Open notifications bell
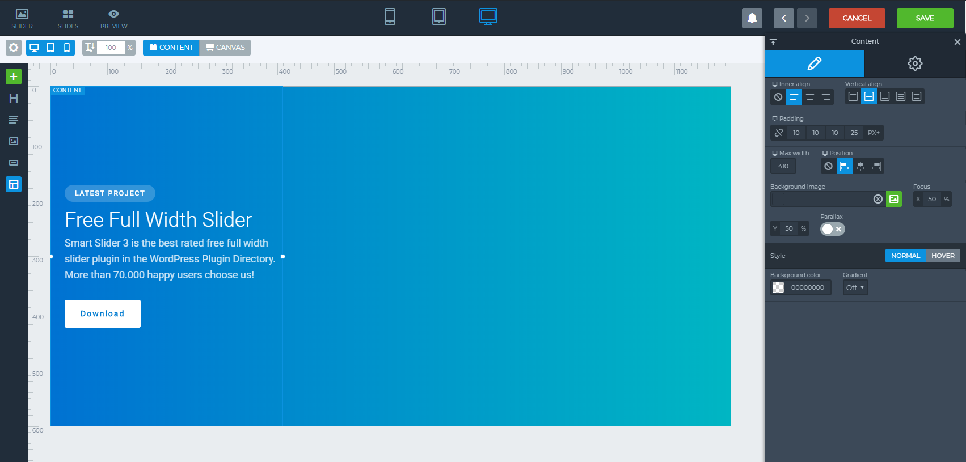This screenshot has height=462, width=966. 752,18
